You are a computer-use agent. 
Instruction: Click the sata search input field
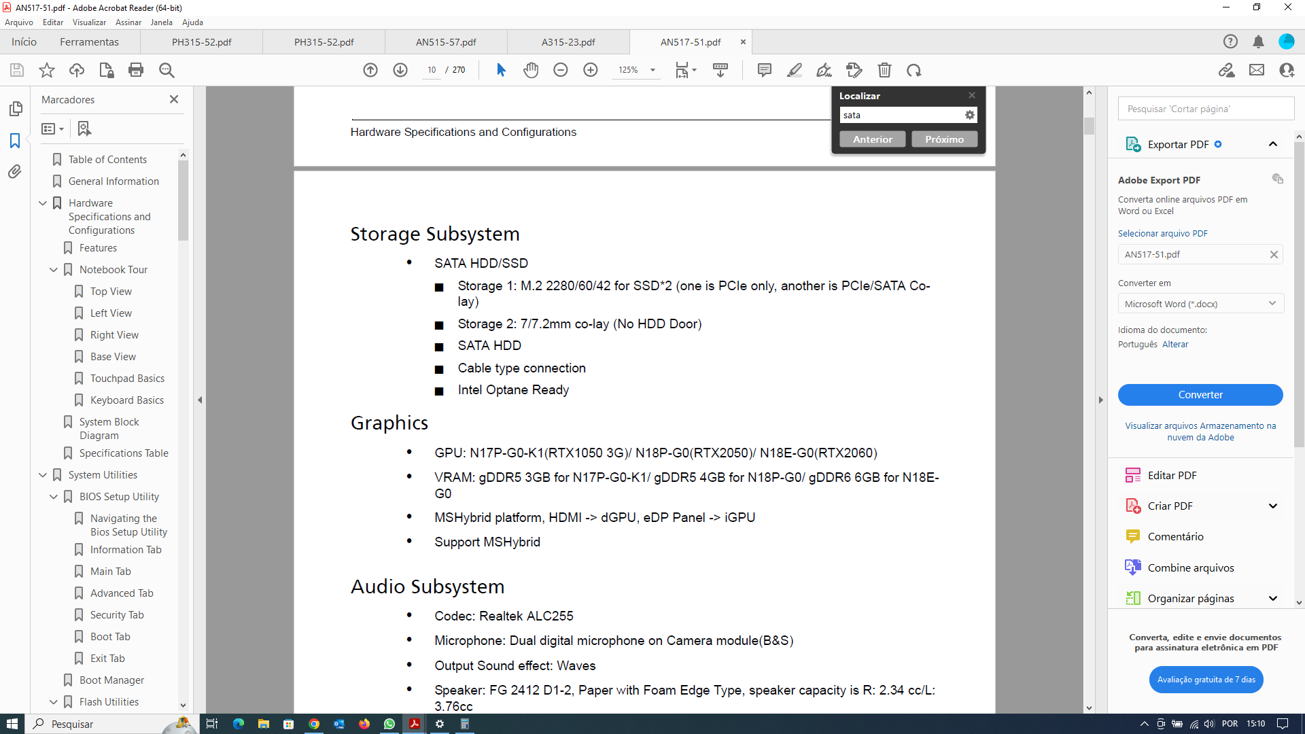(x=902, y=116)
